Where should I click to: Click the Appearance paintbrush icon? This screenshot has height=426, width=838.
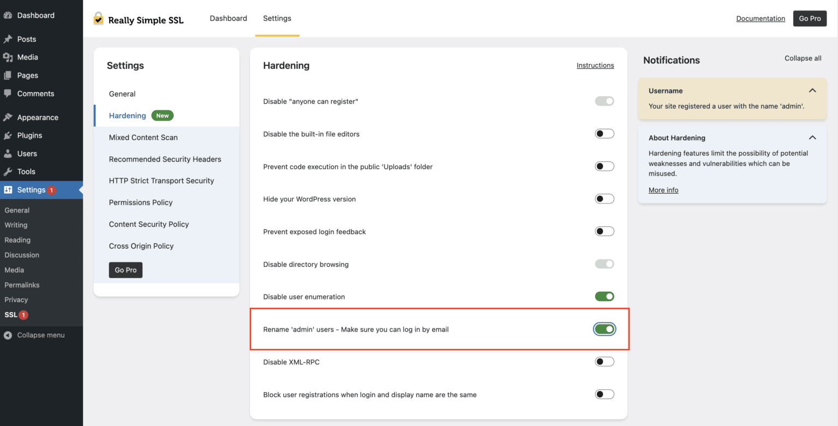point(8,117)
